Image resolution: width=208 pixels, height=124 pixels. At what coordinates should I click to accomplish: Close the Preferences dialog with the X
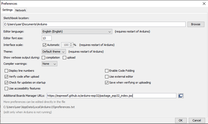204,4
